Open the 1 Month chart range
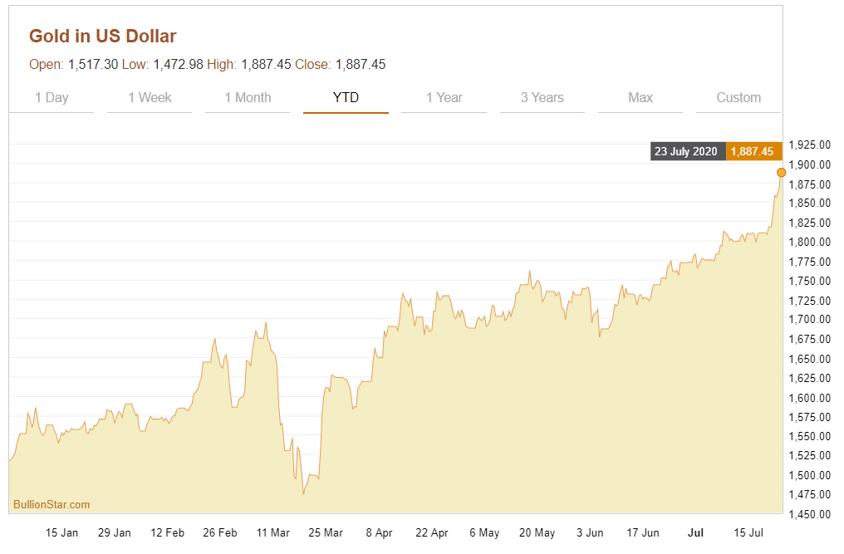Screen dimensions: 844x554 pos(248,98)
